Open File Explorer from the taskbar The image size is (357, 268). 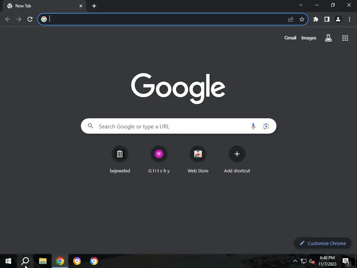[x=43, y=261]
